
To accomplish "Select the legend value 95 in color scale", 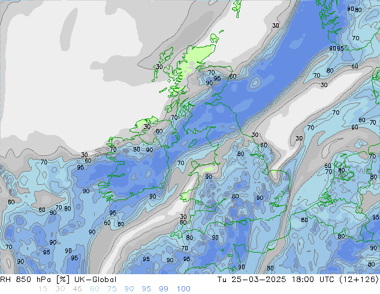I will point(146,289).
